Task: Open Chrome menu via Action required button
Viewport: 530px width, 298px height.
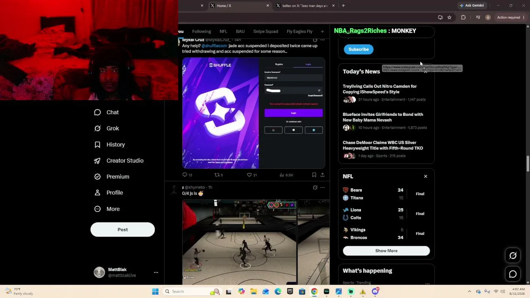Action: click(x=511, y=17)
